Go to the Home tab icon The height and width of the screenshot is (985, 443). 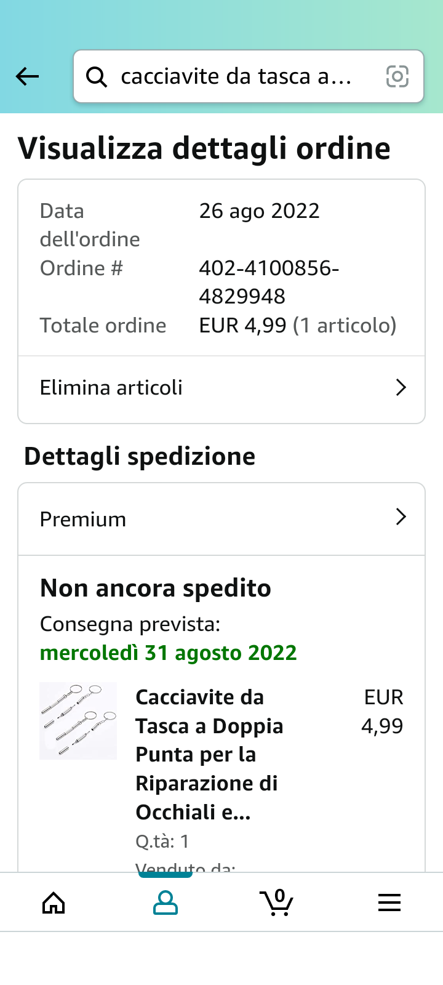point(54,903)
